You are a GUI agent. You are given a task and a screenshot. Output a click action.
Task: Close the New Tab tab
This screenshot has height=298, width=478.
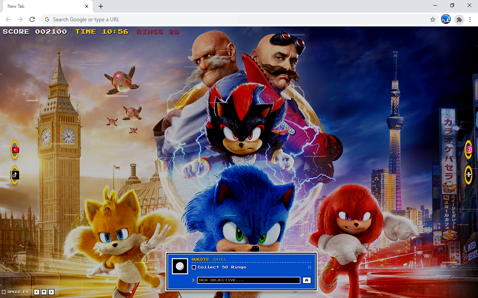pos(87,6)
